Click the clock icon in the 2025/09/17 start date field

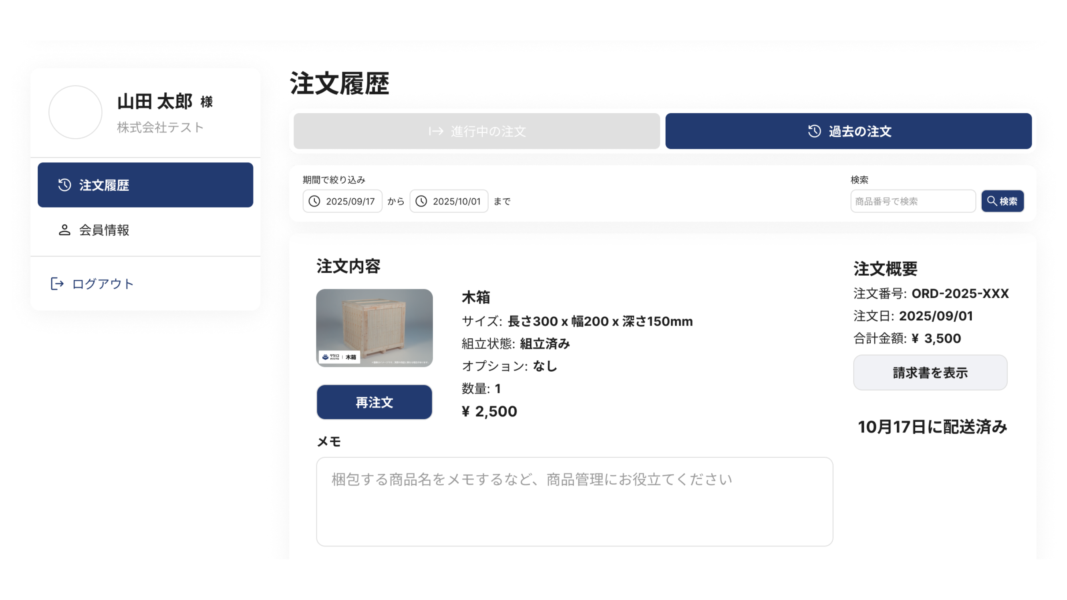point(314,202)
